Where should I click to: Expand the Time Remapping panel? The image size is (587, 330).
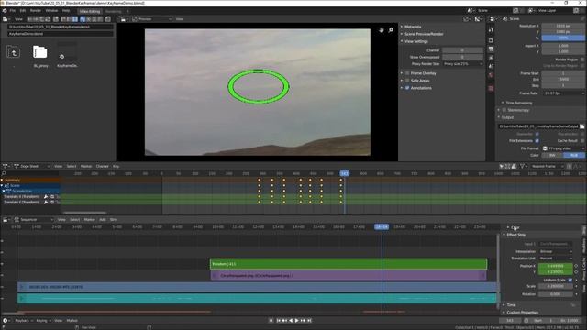point(518,103)
